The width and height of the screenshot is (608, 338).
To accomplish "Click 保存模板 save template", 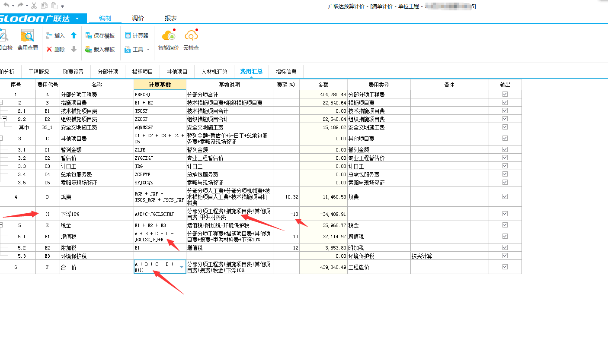I will tap(100, 36).
